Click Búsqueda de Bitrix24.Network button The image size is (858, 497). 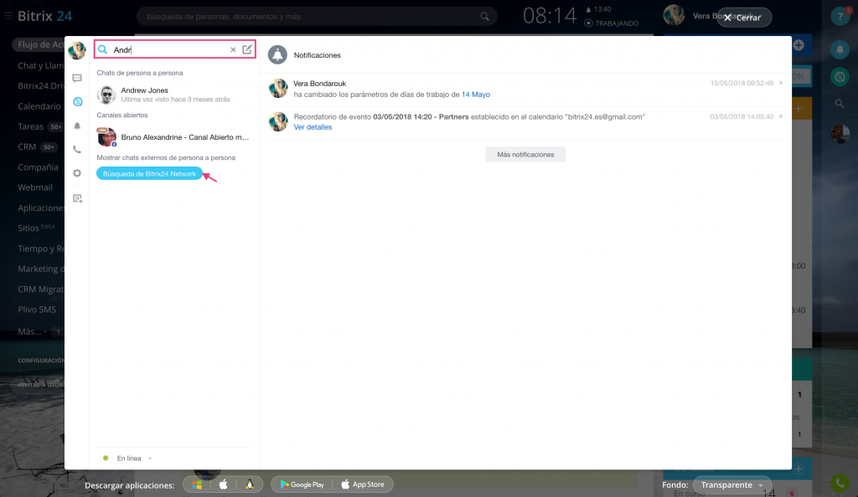149,174
